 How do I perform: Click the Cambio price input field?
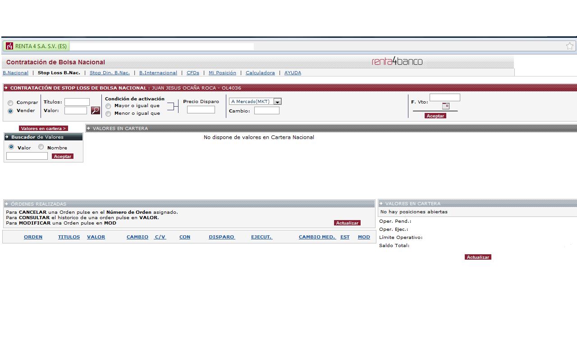coord(267,110)
